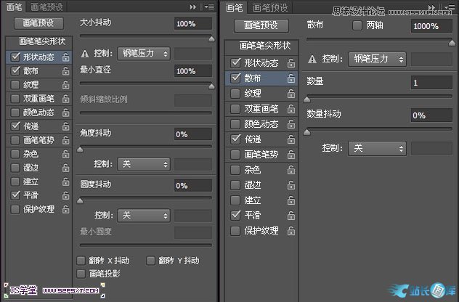Enable 翻转 X 抖动 checkbox

[81, 261]
